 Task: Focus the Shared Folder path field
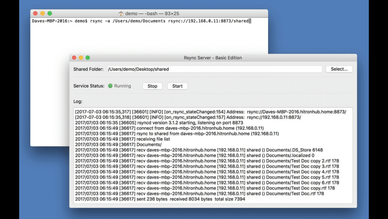215,69
